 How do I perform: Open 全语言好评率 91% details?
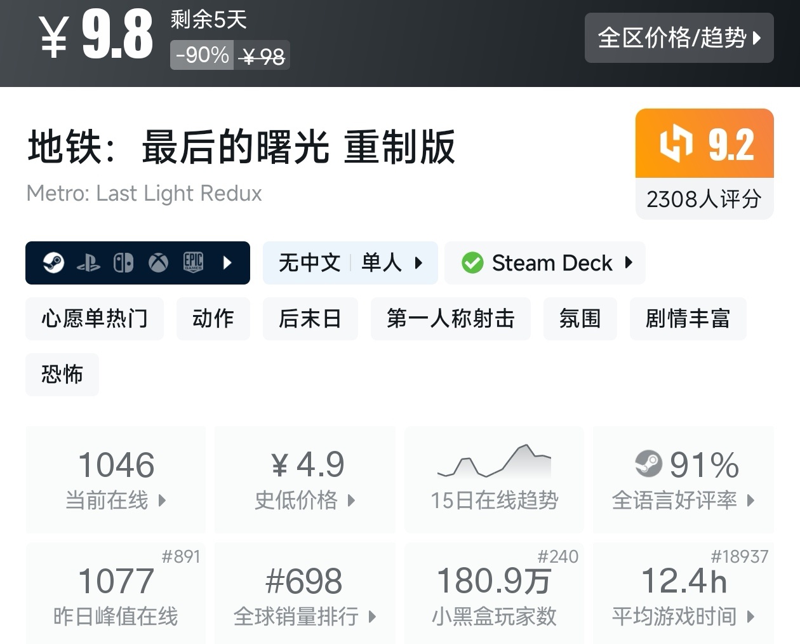pyautogui.click(x=683, y=480)
